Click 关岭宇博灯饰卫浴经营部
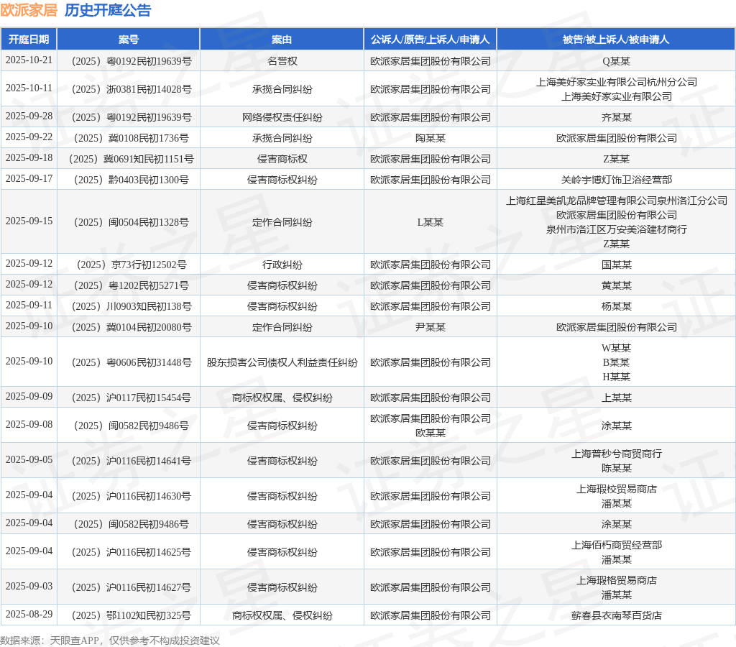 616,180
